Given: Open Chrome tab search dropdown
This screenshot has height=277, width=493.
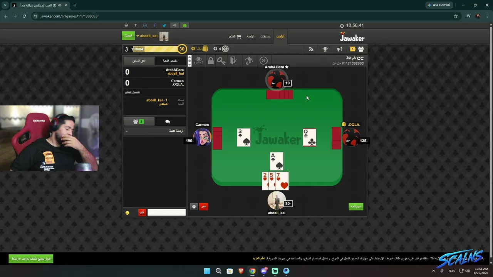Looking at the screenshot, I should [x=4, y=5].
